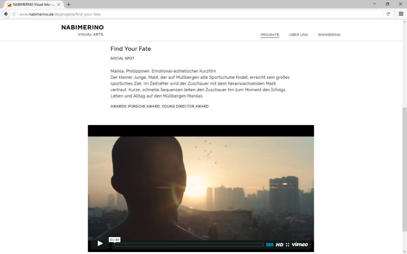This screenshot has width=407, height=254.
Task: Go back with browser back arrow
Action: (6, 14)
